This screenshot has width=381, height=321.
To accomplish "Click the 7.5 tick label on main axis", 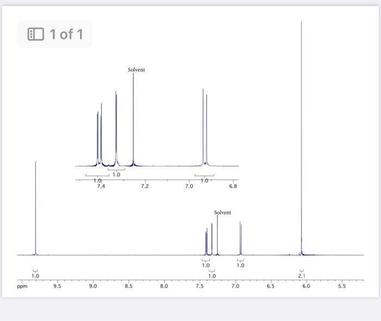I will (x=200, y=286).
